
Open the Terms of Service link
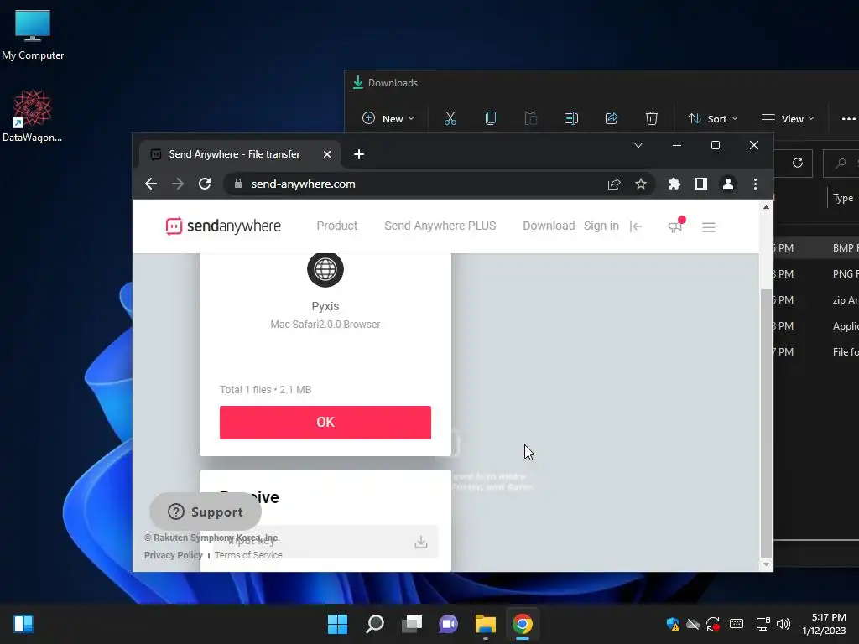248,555
